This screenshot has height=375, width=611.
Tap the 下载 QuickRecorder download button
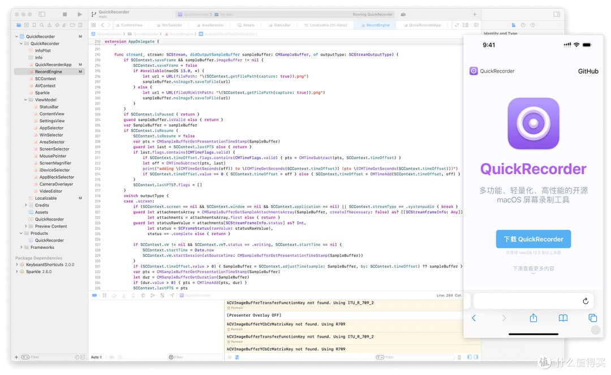click(533, 239)
